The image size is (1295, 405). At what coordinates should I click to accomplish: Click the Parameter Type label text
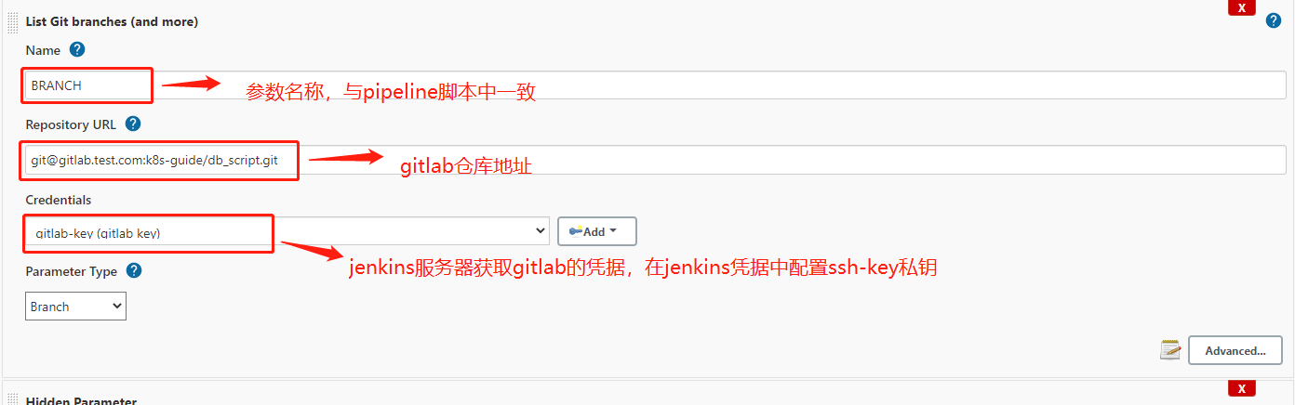click(72, 271)
